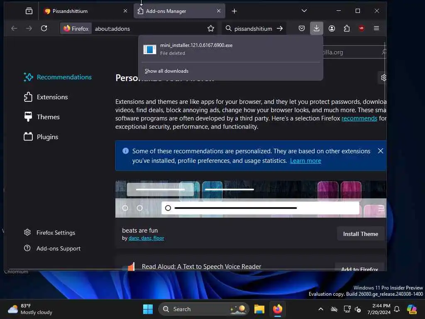The height and width of the screenshot is (319, 425).
Task: Open Themes category in sidebar
Action: 42,117
